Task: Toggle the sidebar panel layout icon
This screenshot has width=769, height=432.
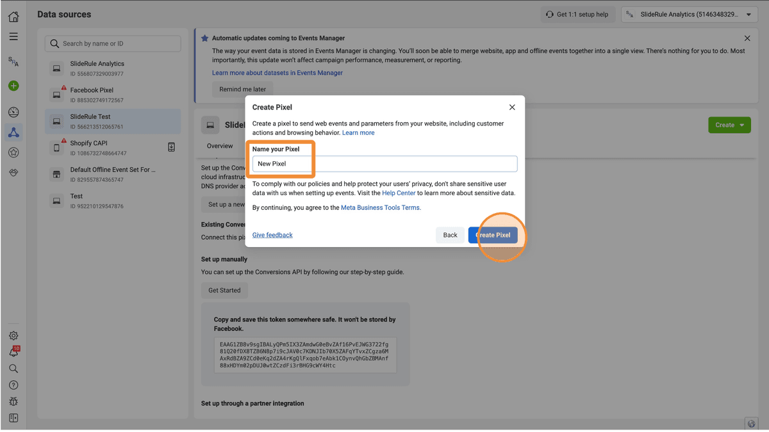Action: (x=13, y=418)
